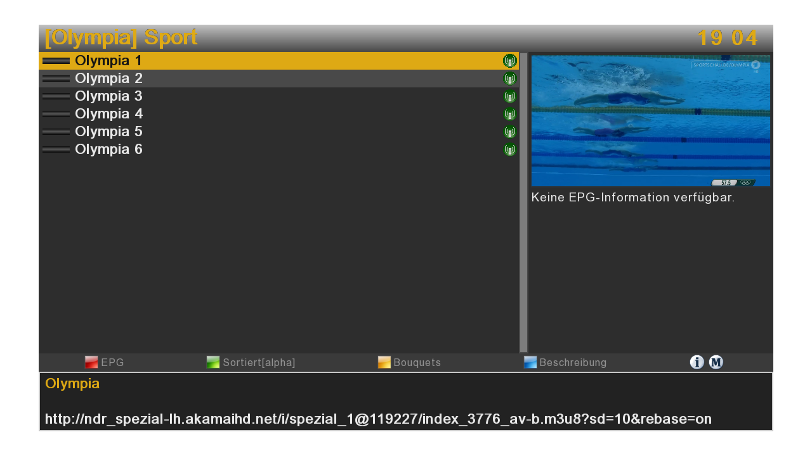Click the stream icon beside Olympia 6
Image resolution: width=812 pixels, height=456 pixels.
coord(509,149)
